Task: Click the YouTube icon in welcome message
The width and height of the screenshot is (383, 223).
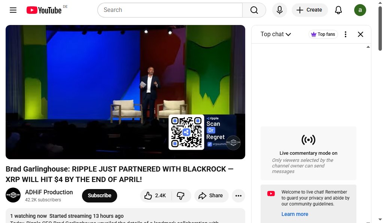Action: point(271,194)
